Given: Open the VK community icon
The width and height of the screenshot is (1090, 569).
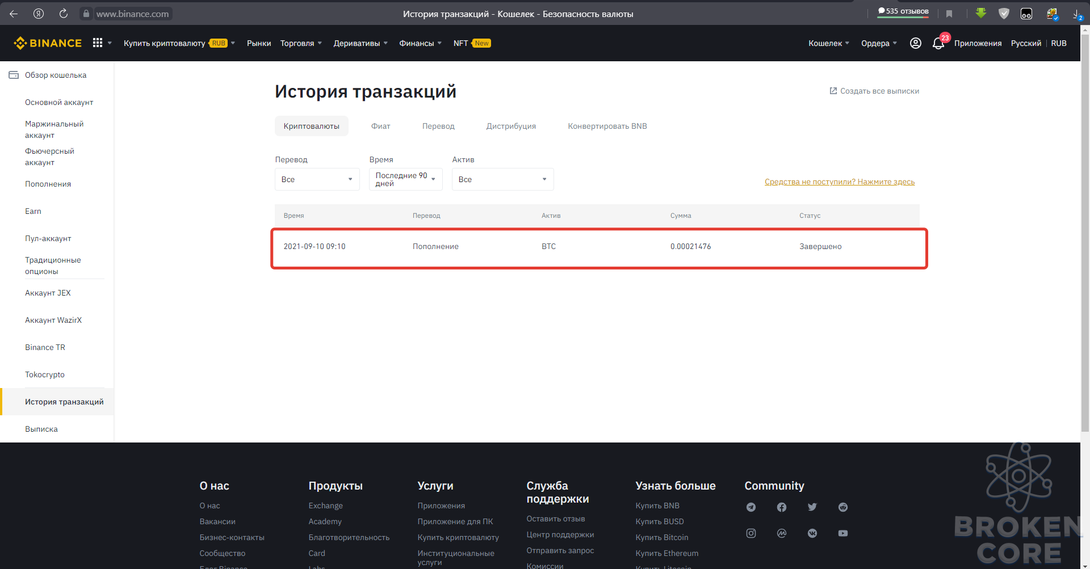Looking at the screenshot, I should click(812, 533).
